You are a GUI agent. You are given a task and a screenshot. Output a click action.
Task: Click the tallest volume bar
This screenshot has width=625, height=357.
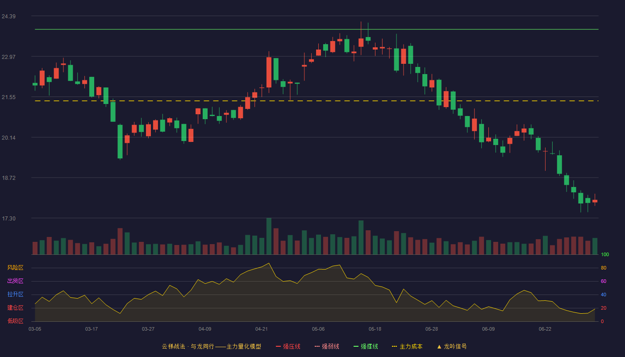click(x=269, y=236)
